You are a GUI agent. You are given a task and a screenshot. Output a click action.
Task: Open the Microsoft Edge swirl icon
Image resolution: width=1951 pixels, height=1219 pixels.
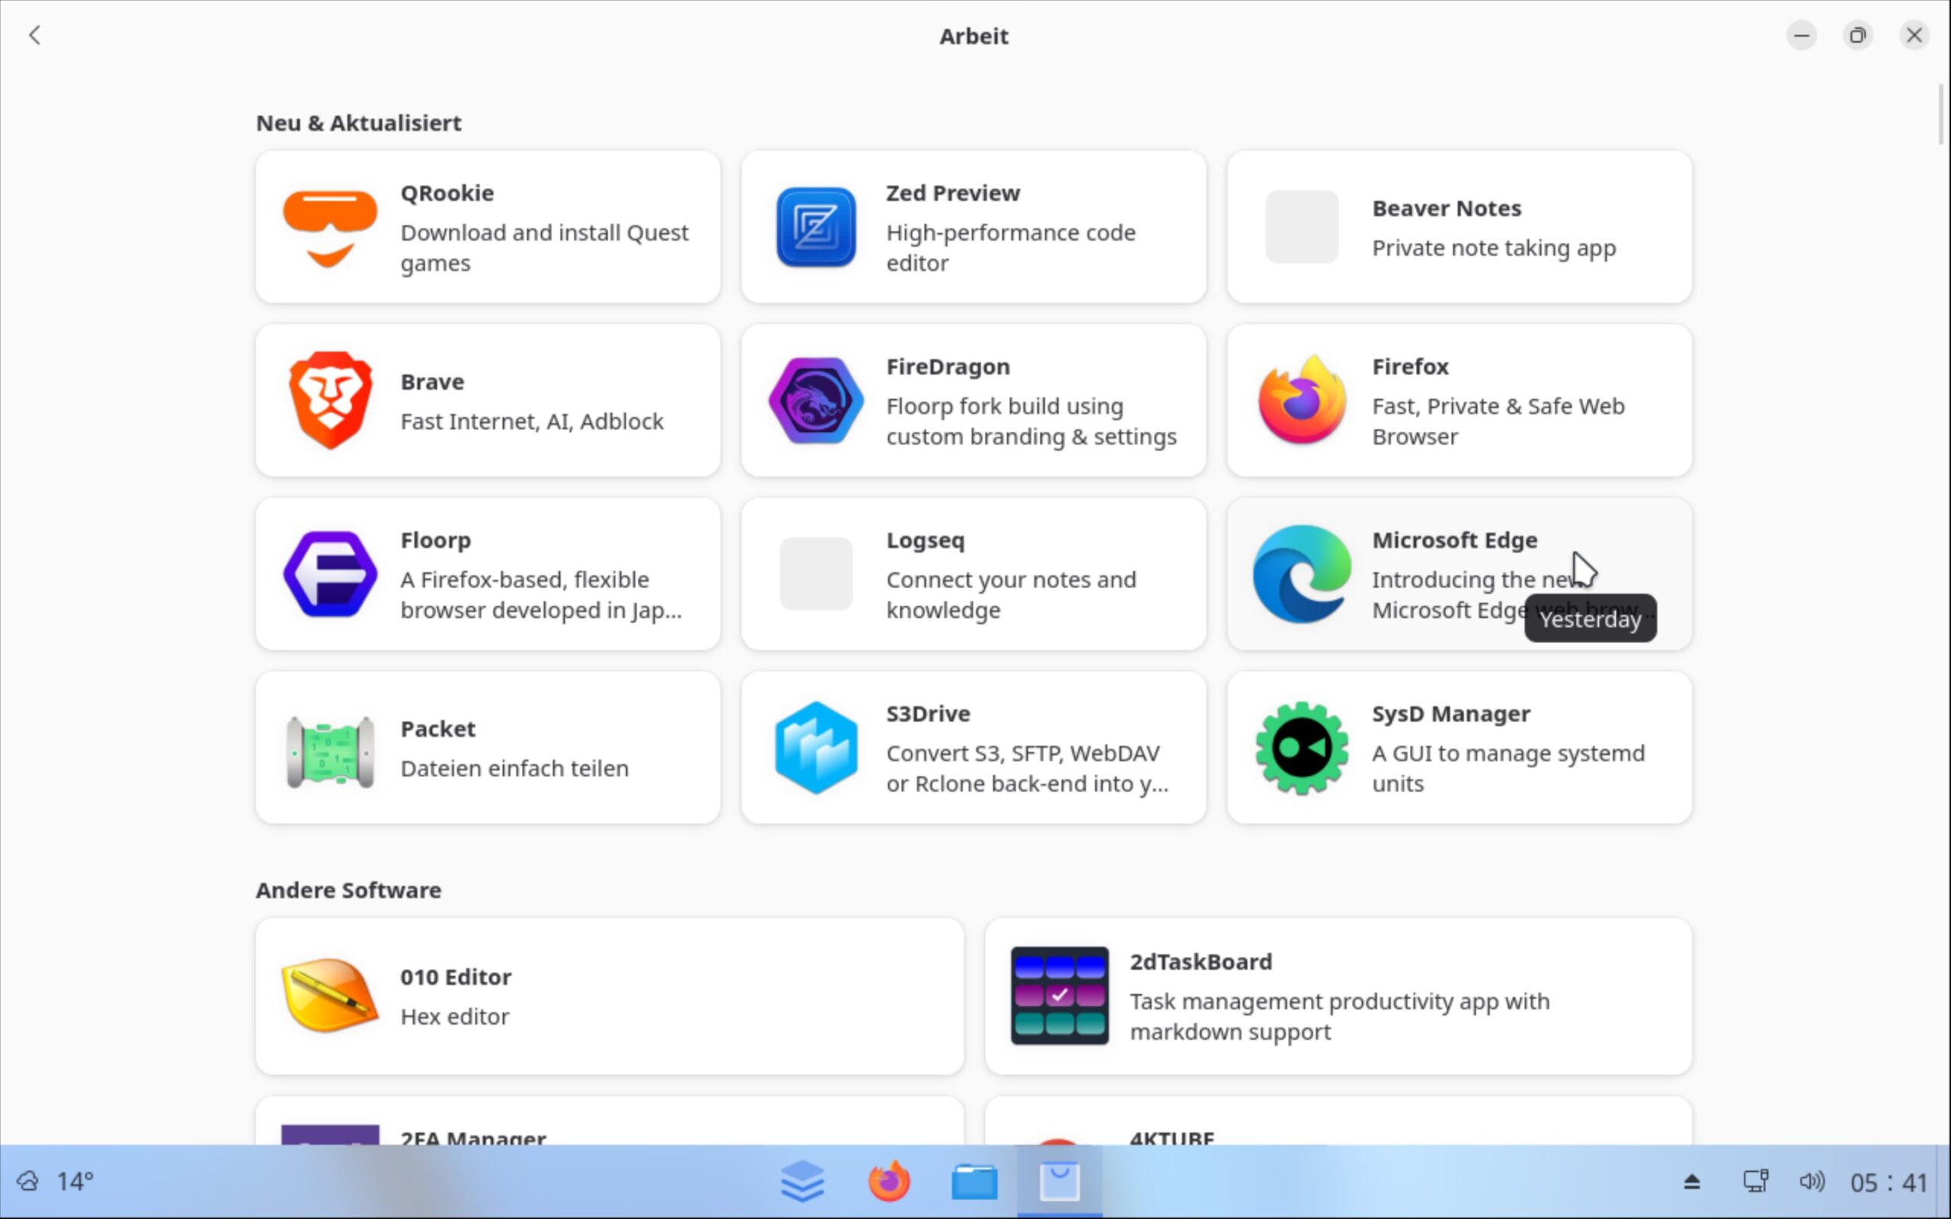tap(1301, 574)
